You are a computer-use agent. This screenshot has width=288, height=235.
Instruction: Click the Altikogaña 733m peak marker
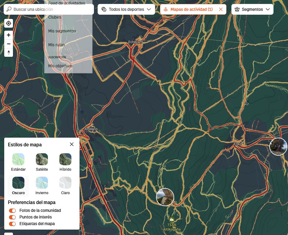(x=172, y=219)
